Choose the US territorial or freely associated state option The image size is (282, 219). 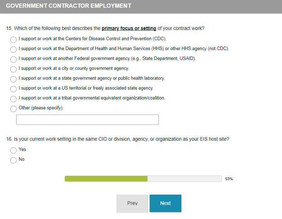click(x=13, y=89)
